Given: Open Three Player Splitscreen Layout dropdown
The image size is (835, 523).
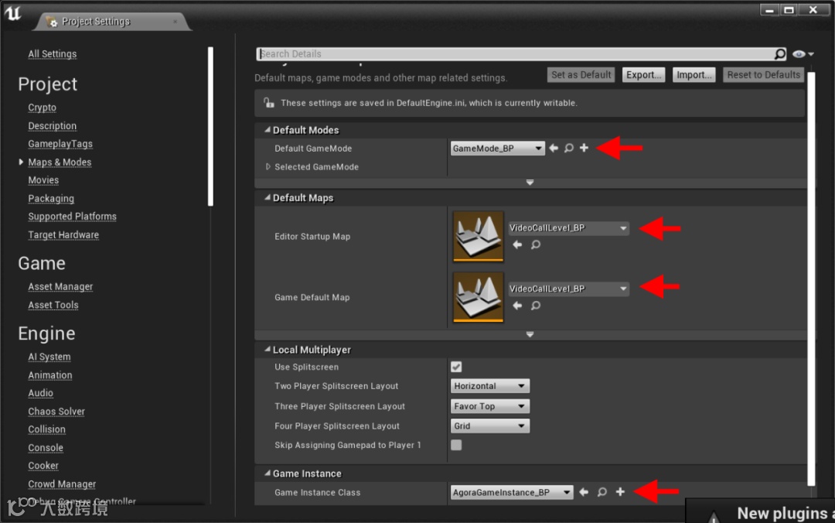Looking at the screenshot, I should pyautogui.click(x=490, y=406).
